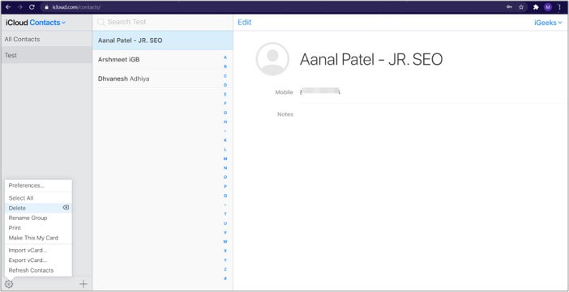This screenshot has width=569, height=292.
Task: Jump to letter M in alphabet index
Action: point(225,159)
